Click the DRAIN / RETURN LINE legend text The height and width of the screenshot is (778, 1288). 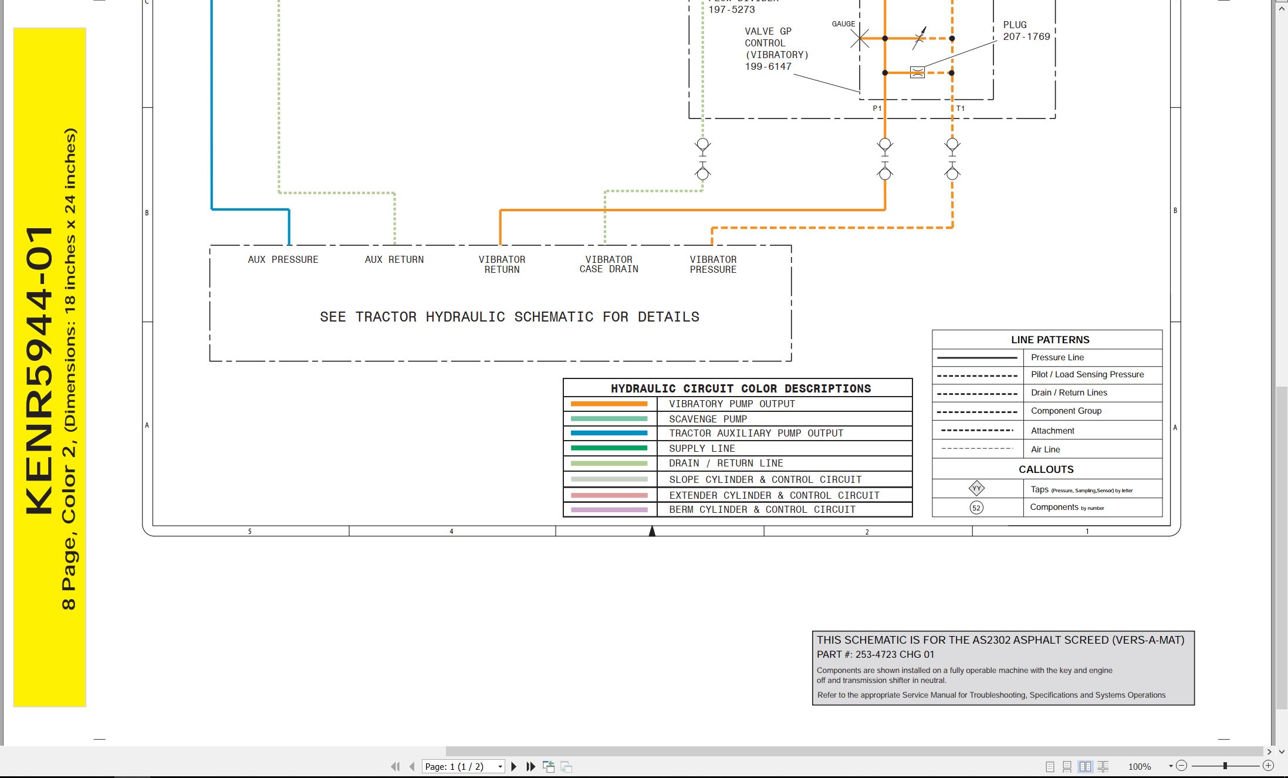[x=726, y=463]
